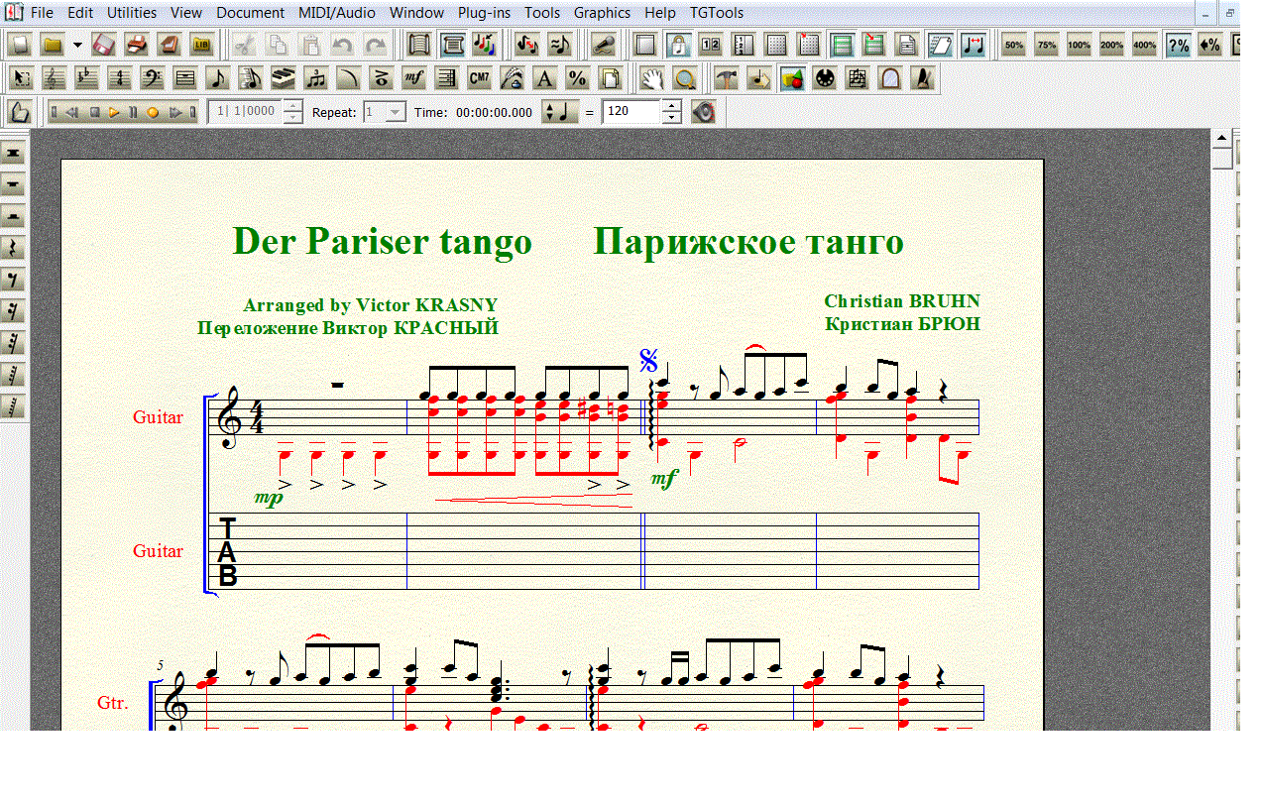
Task: Decrease tempo with the down stepper
Action: pyautogui.click(x=672, y=118)
